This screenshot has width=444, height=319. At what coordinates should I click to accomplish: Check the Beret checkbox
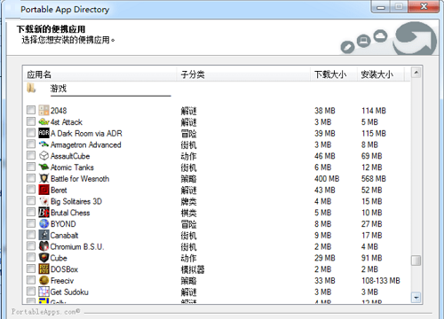[x=31, y=189]
